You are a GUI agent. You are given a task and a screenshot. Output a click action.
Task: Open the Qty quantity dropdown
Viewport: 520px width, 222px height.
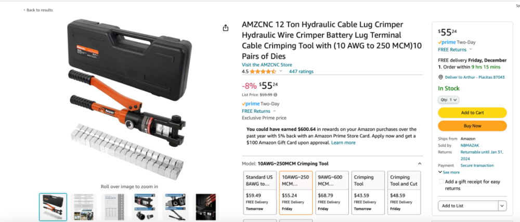[x=448, y=100]
